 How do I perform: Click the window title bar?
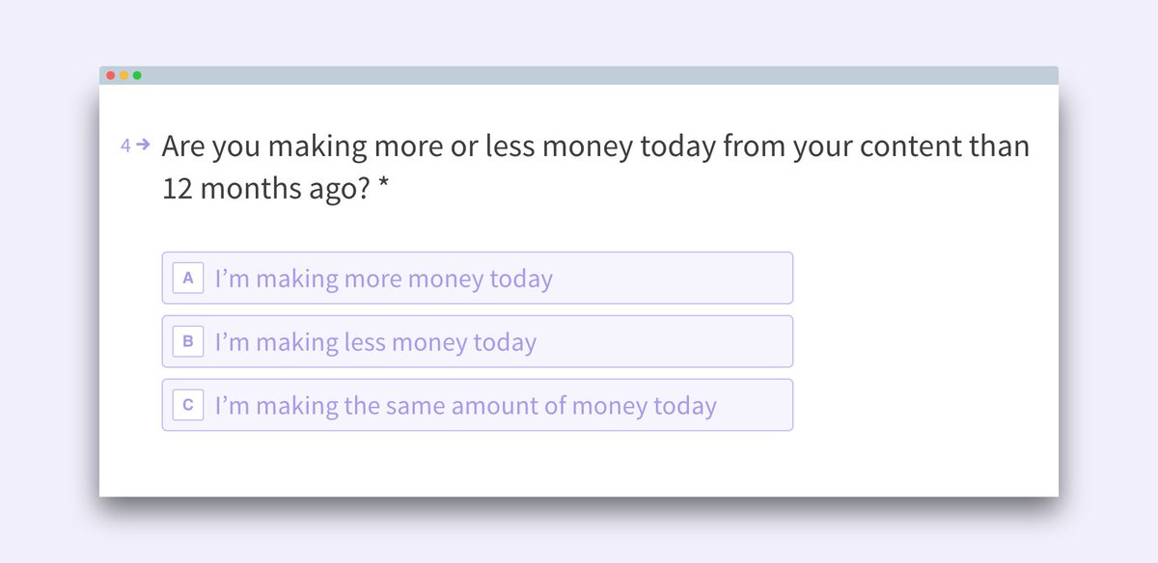(x=579, y=75)
